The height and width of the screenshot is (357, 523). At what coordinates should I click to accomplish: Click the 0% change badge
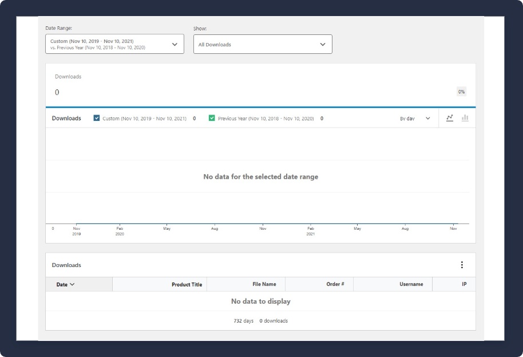pyautogui.click(x=461, y=92)
